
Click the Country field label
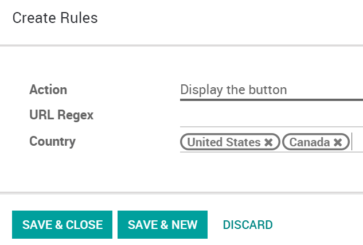click(x=52, y=141)
